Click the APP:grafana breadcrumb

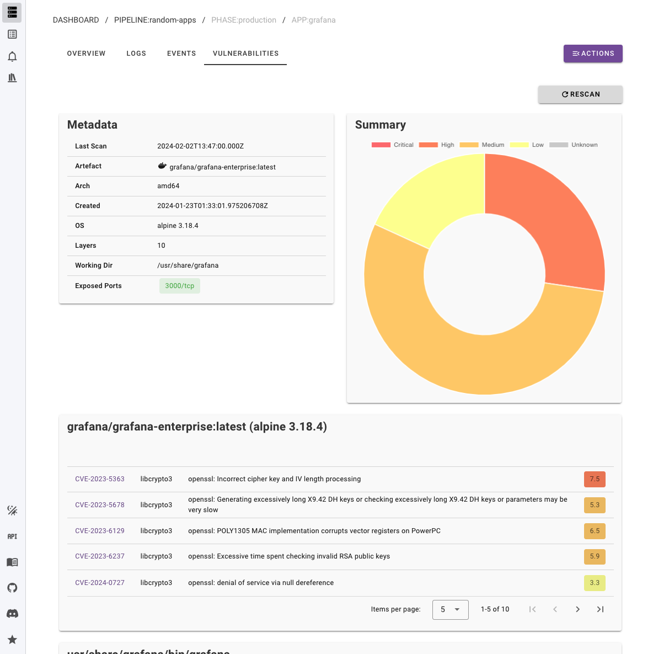pos(313,20)
